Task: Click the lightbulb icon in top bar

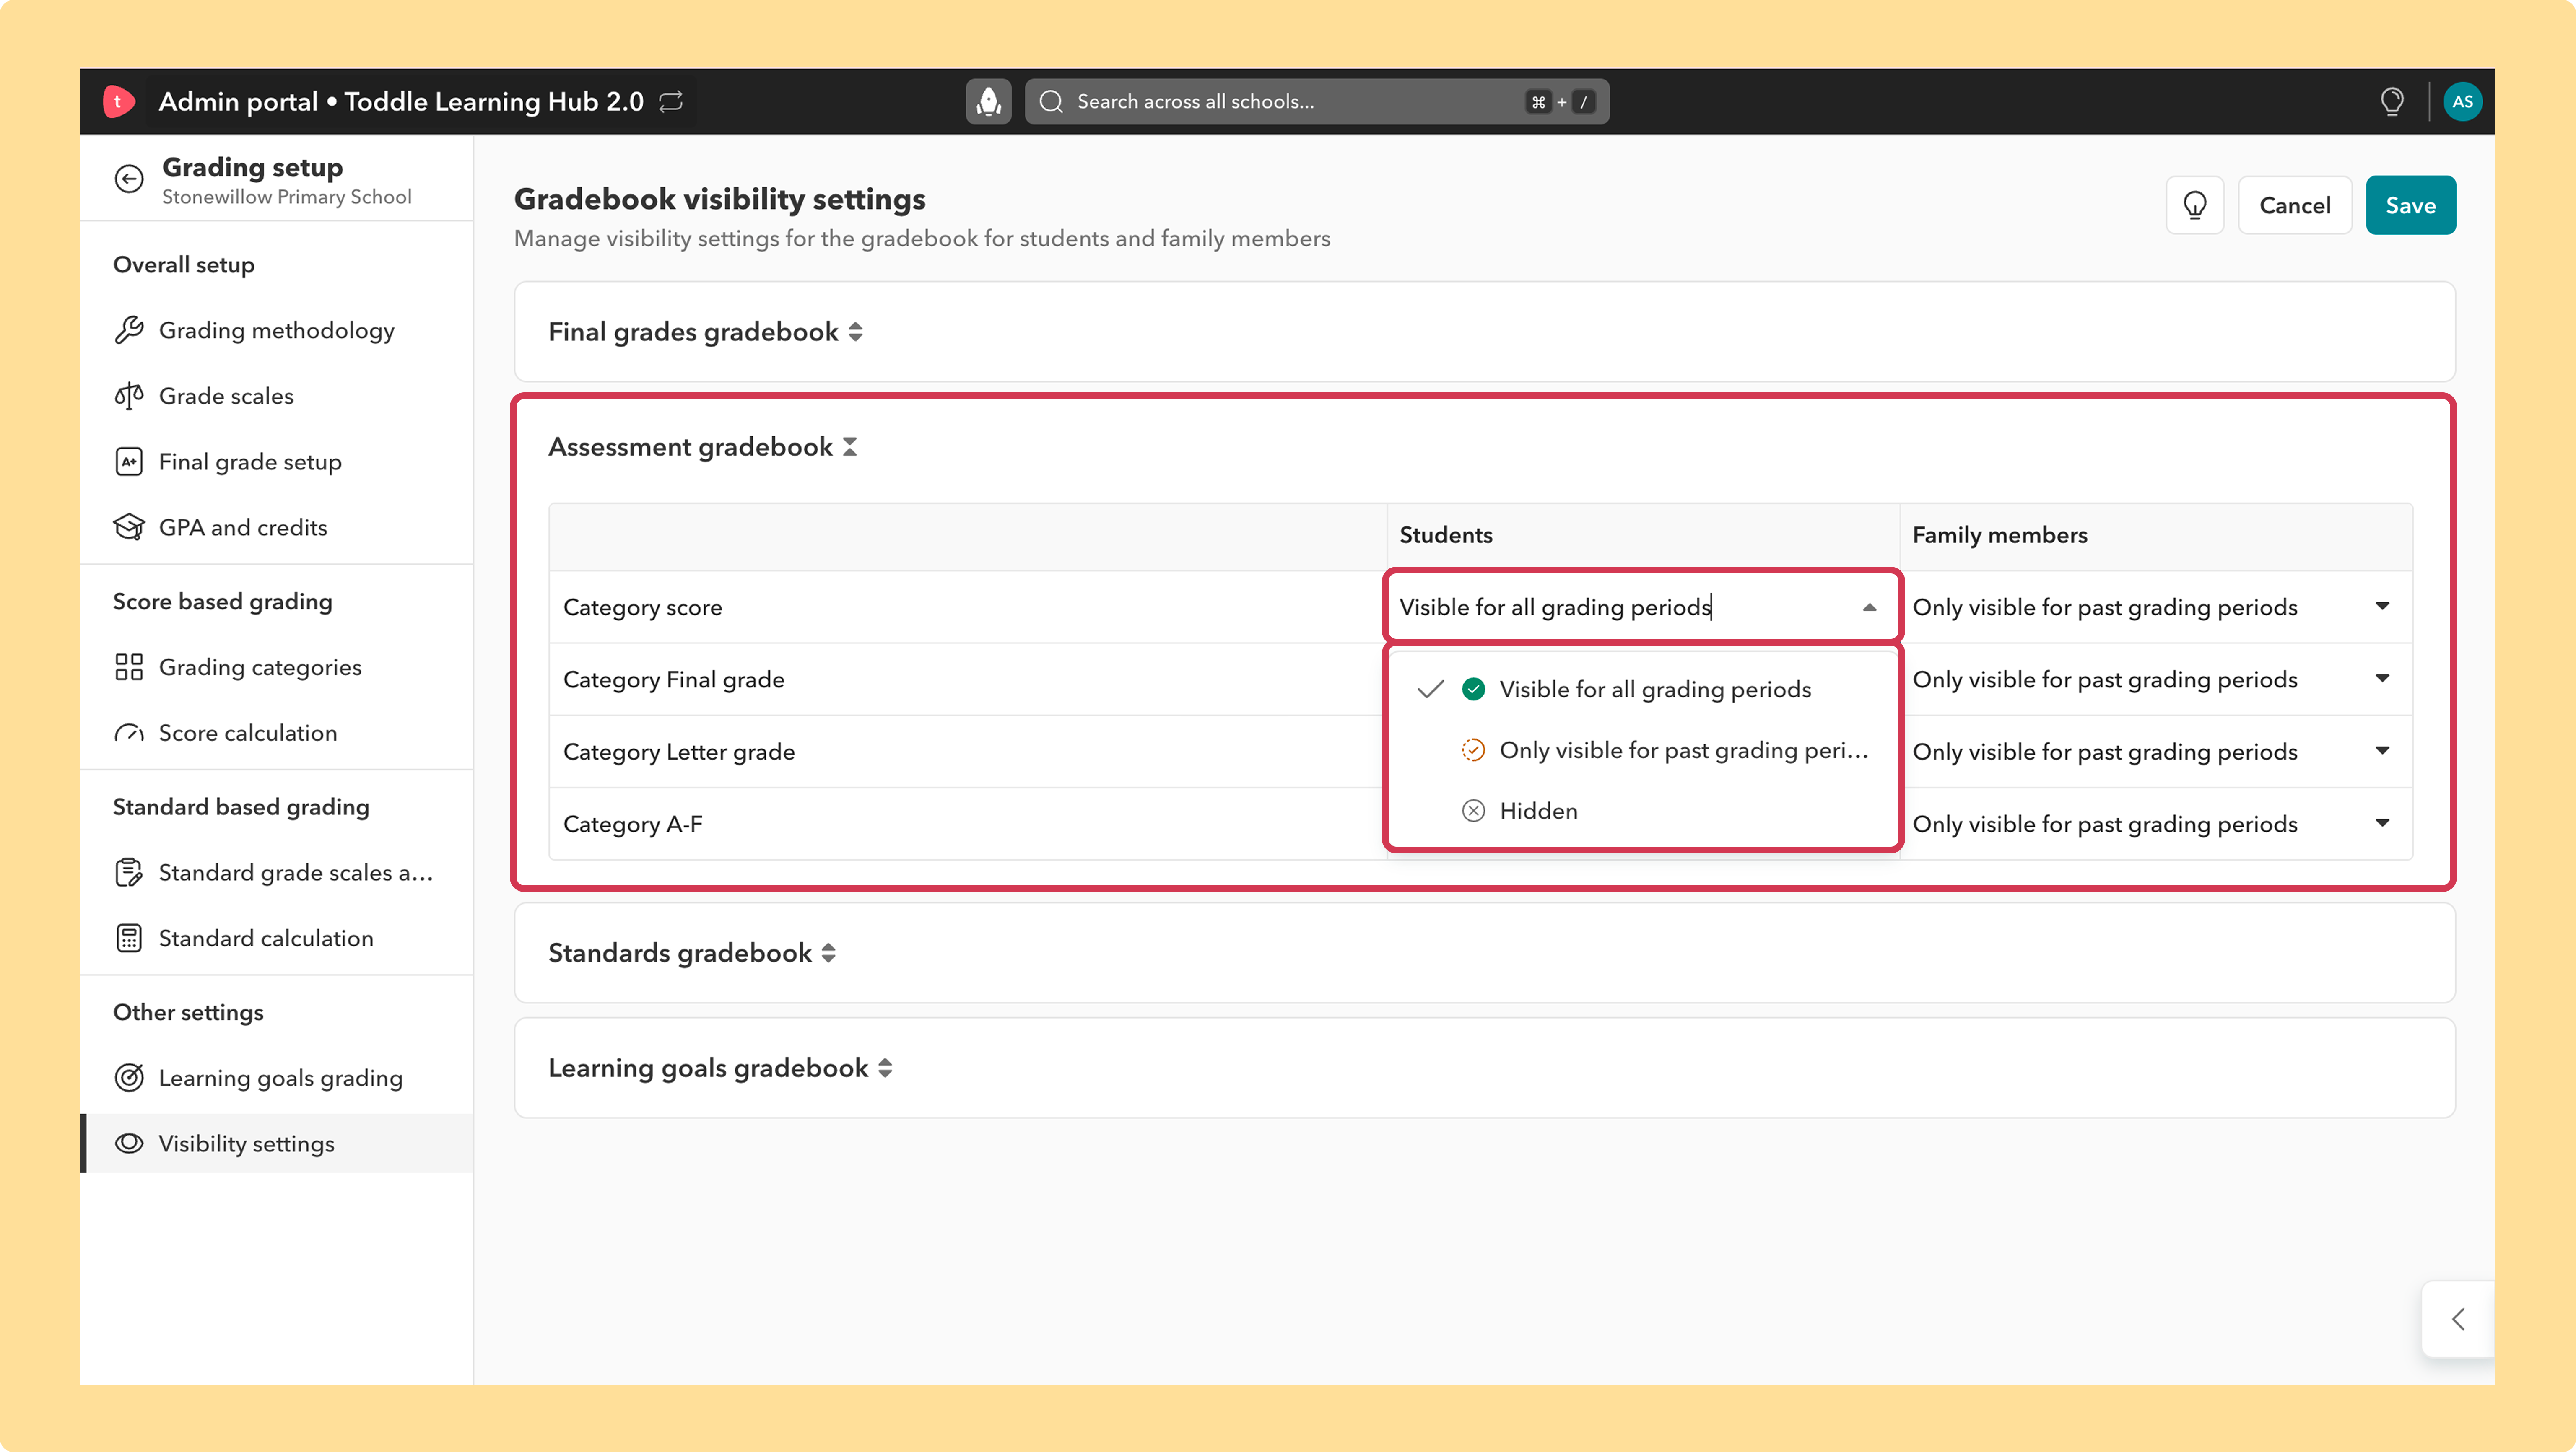Action: click(2392, 101)
